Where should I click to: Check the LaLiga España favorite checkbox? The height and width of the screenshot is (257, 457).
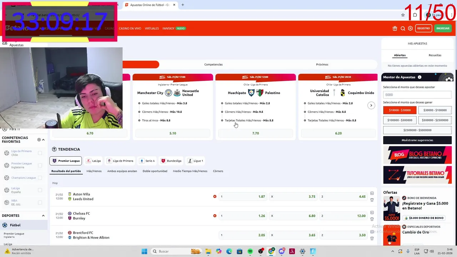(40, 190)
